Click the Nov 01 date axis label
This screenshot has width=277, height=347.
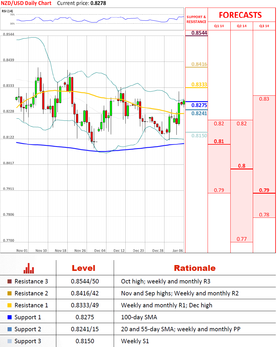click(x=22, y=250)
